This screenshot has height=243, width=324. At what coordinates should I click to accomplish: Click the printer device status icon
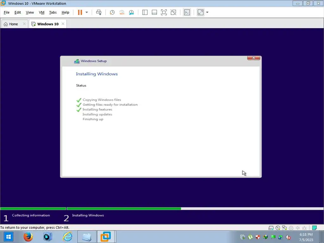point(291,228)
